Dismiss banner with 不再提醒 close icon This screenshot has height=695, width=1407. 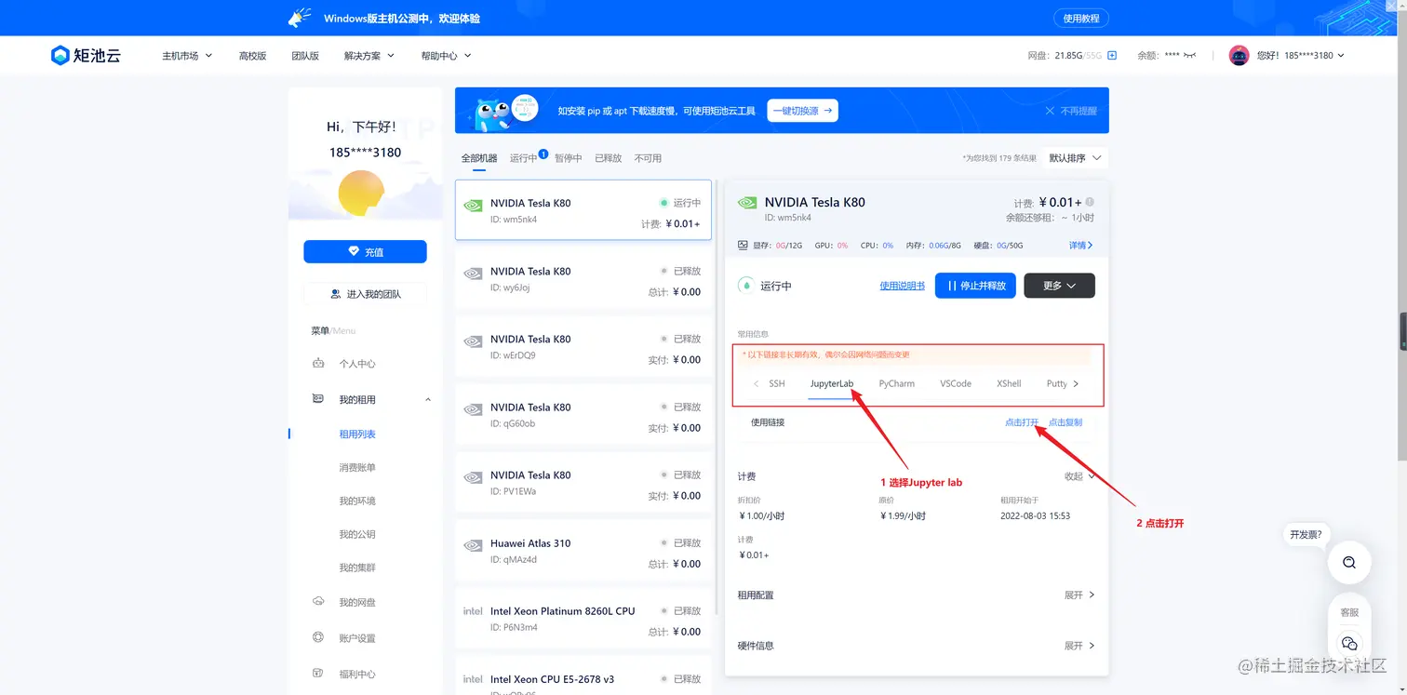pyautogui.click(x=1050, y=111)
